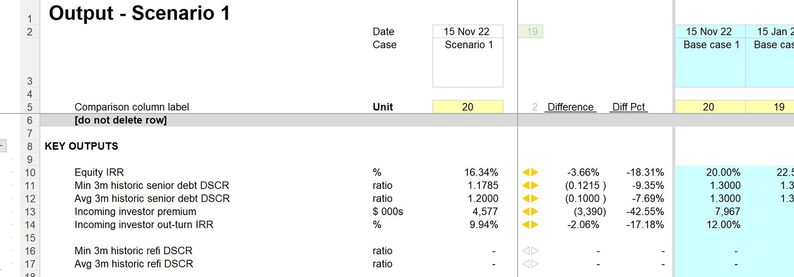The height and width of the screenshot is (277, 794).
Task: Select row 10 header
Action: coord(30,173)
